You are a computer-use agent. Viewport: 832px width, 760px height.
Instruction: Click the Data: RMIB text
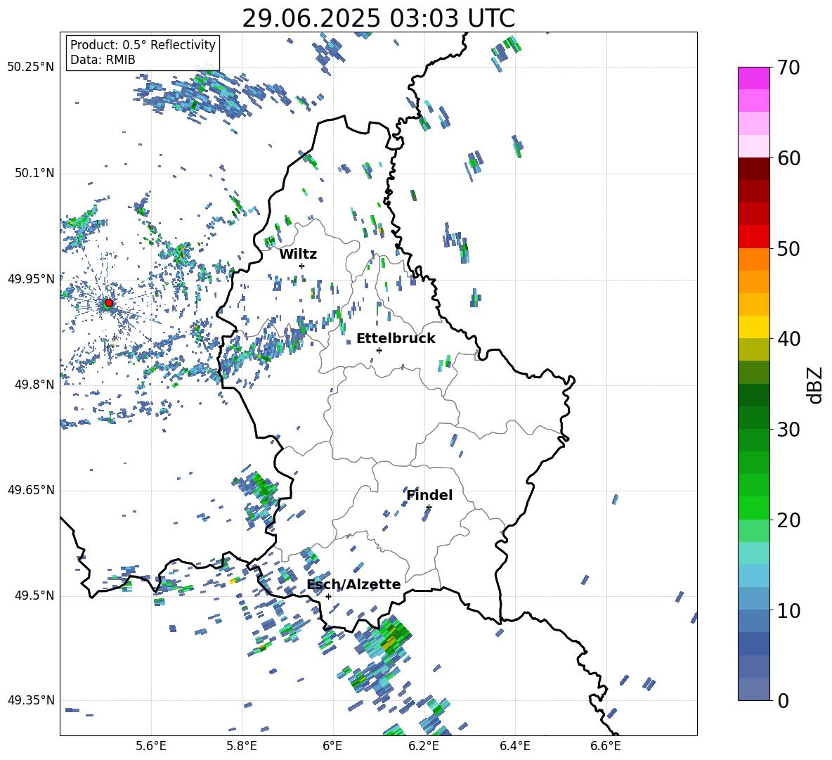tap(103, 60)
